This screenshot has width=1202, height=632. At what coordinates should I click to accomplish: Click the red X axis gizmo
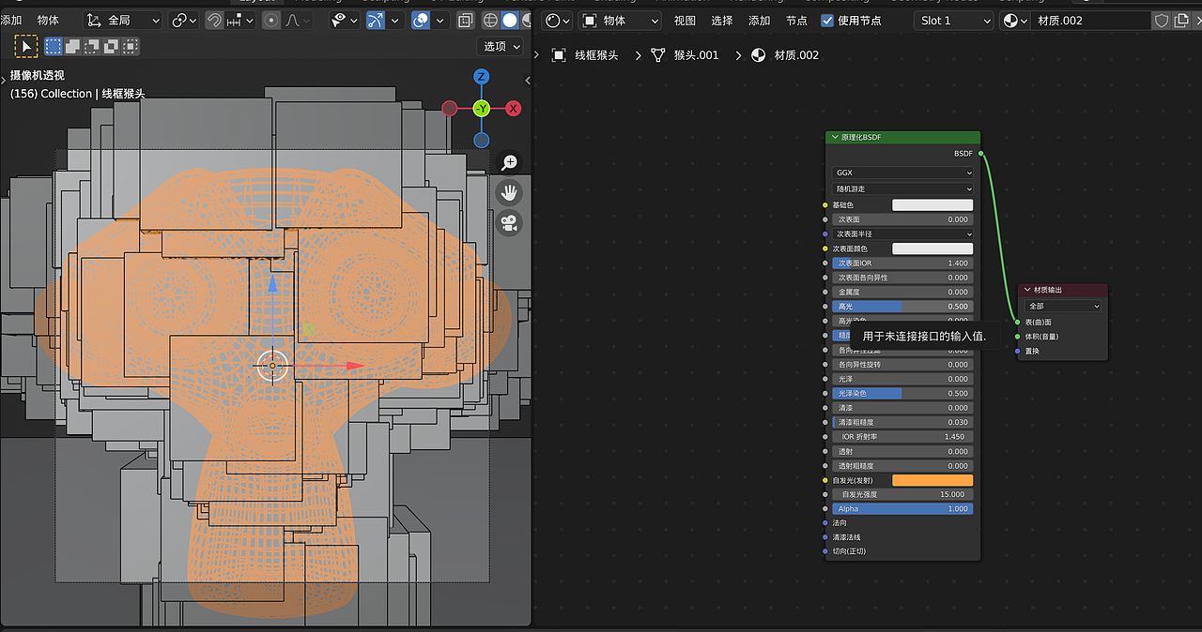[513, 109]
